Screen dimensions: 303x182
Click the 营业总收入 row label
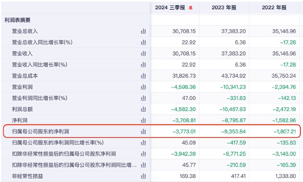(x=25, y=31)
